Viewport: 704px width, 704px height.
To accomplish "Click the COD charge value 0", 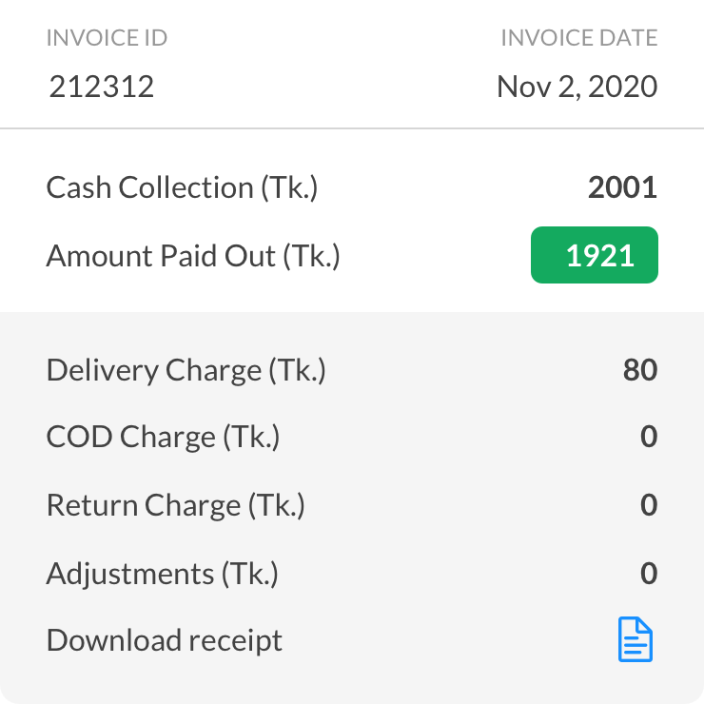I will (x=649, y=436).
